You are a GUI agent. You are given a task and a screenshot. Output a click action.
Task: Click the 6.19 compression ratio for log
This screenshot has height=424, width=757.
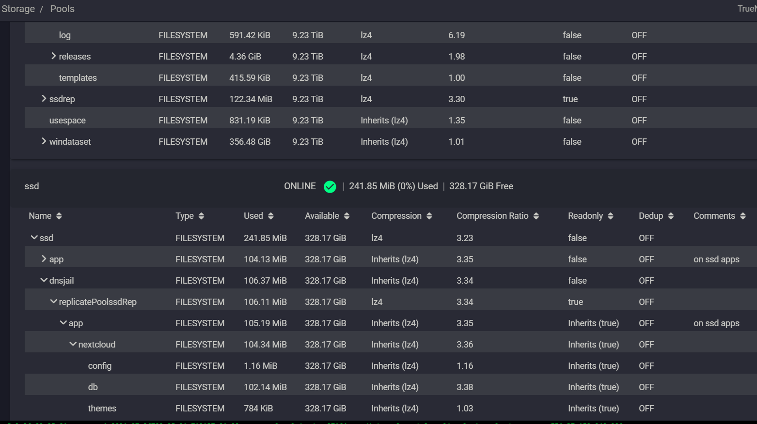click(x=457, y=35)
